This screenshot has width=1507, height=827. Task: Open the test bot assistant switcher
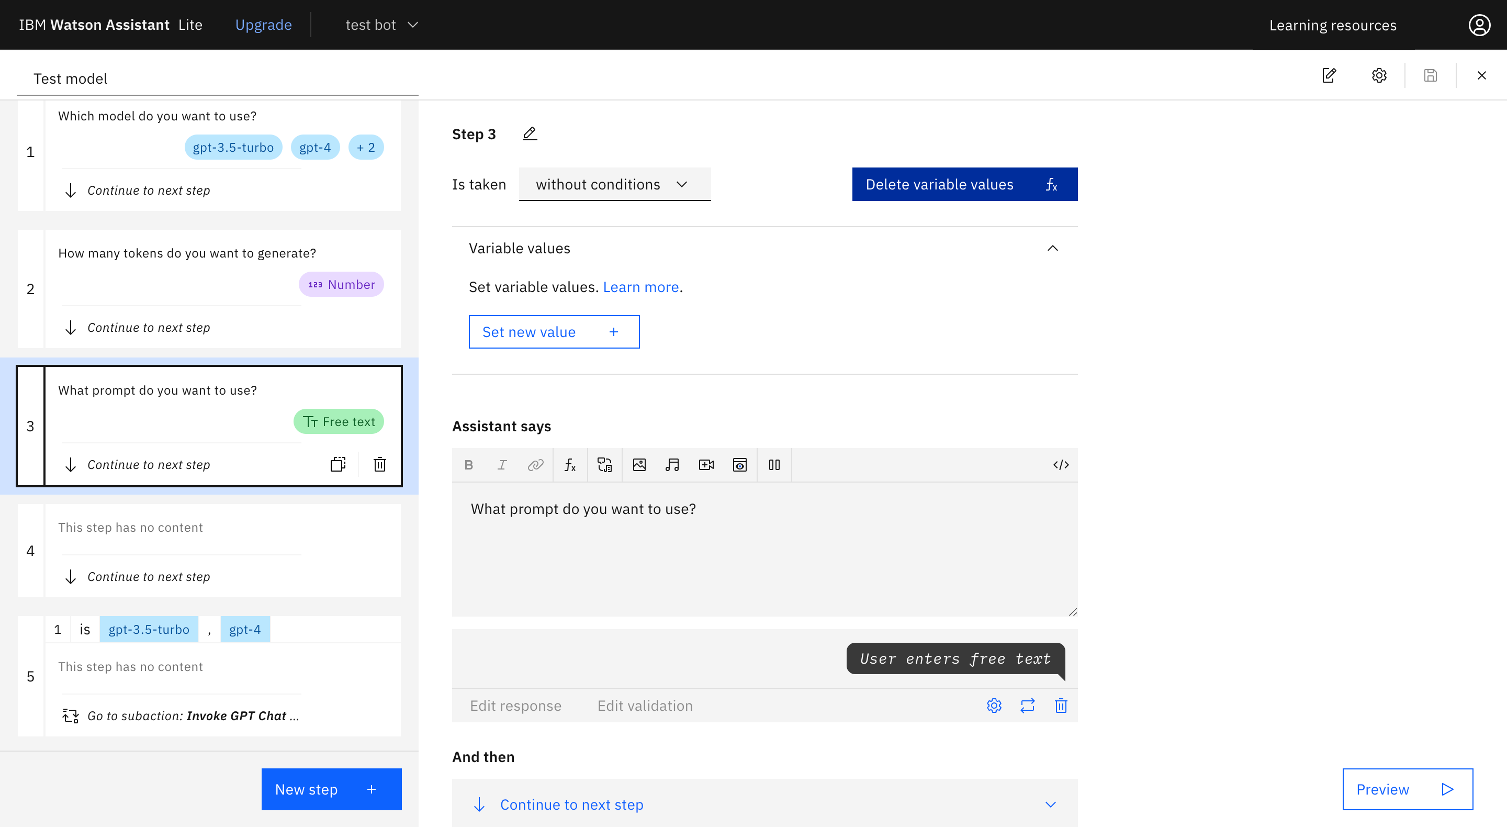381,25
